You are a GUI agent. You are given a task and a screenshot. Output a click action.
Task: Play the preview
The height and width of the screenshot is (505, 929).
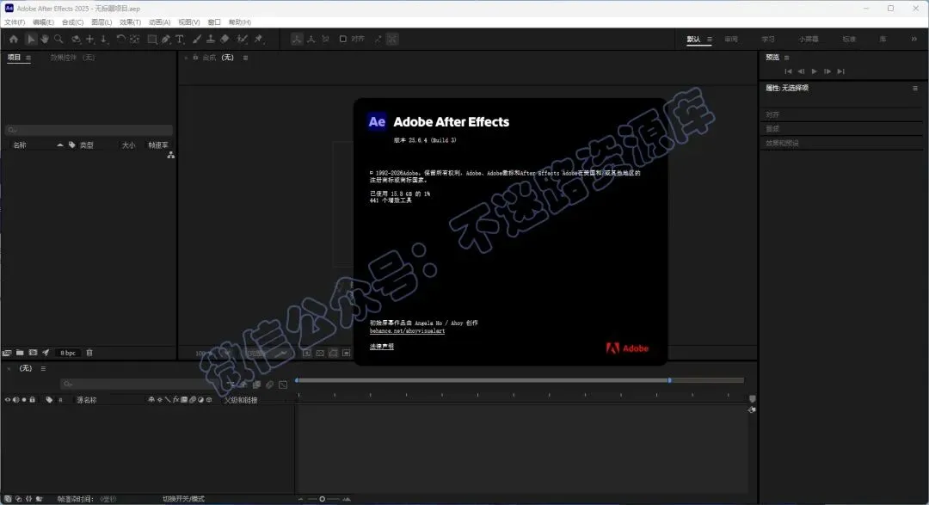pos(814,71)
